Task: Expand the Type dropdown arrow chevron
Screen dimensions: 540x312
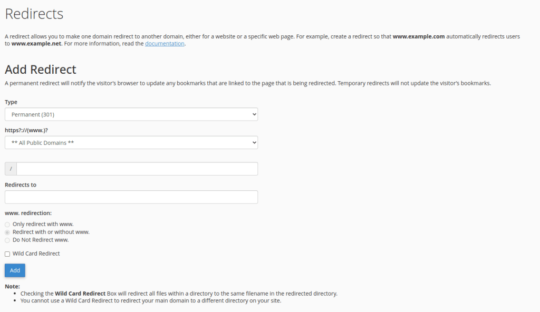Action: (x=253, y=114)
